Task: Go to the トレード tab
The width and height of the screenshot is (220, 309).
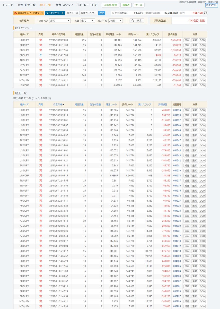Action: [x=8, y=5]
